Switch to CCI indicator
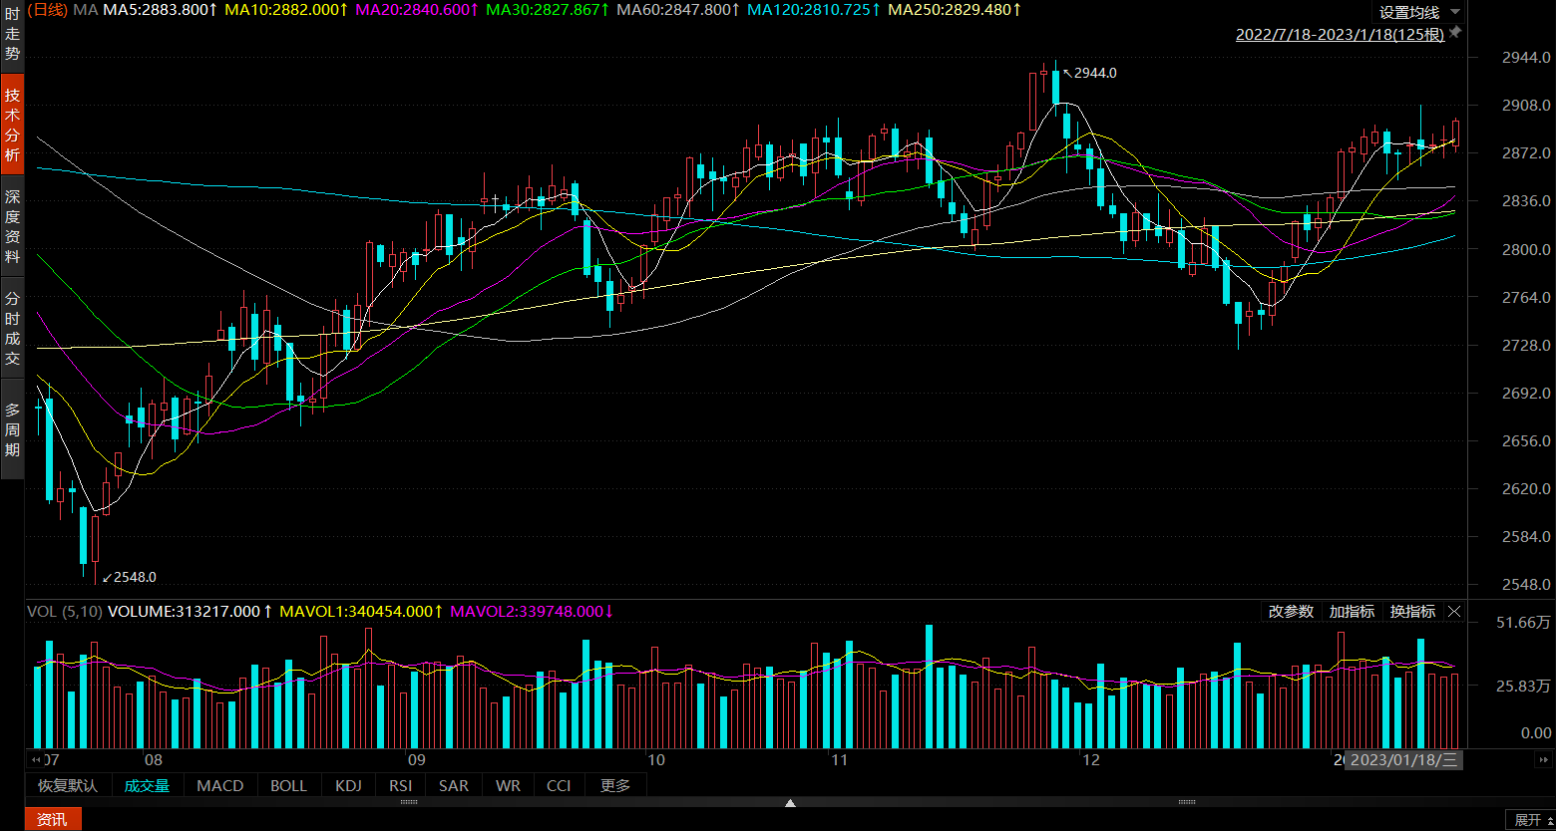The width and height of the screenshot is (1556, 831). tap(560, 785)
